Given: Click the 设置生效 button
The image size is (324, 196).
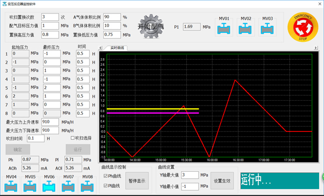Looking at the screenshot, I should click(222, 181).
